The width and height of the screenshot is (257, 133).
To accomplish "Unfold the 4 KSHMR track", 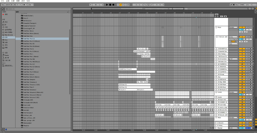I will [216, 49].
